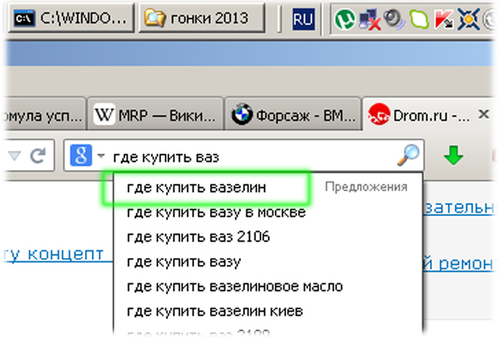Open the speaker volume tray icon

(x=394, y=17)
